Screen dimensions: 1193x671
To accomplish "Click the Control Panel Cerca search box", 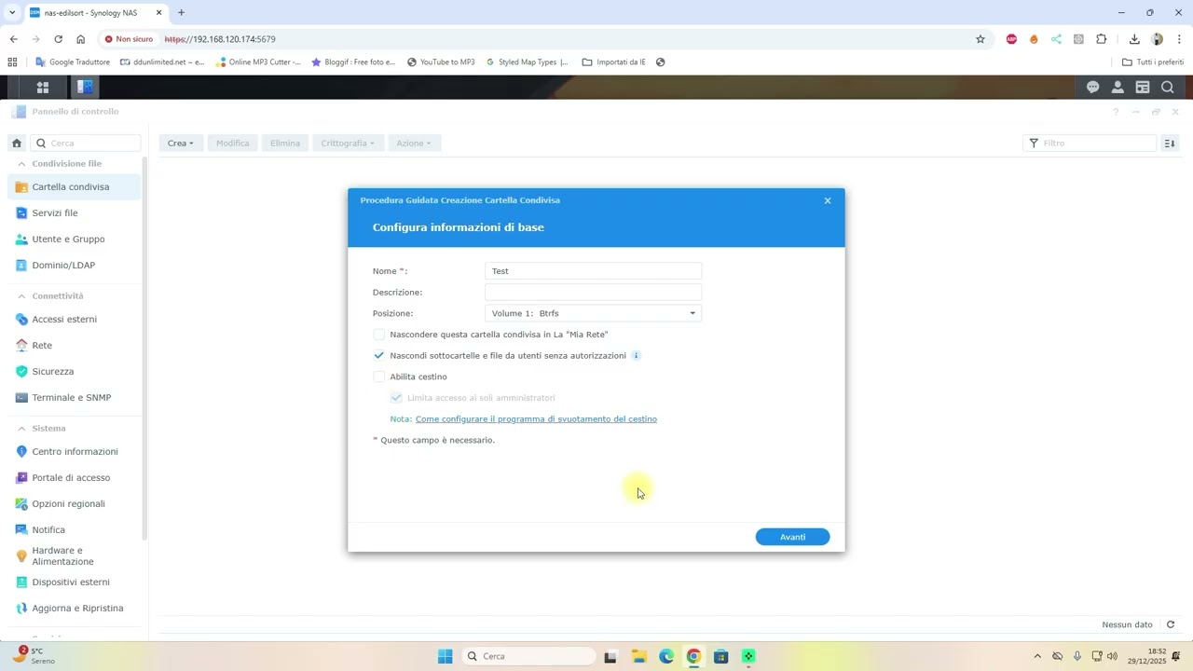I will point(86,144).
